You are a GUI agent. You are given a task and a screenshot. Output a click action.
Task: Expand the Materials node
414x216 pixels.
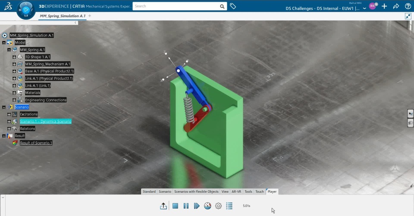tap(14, 93)
